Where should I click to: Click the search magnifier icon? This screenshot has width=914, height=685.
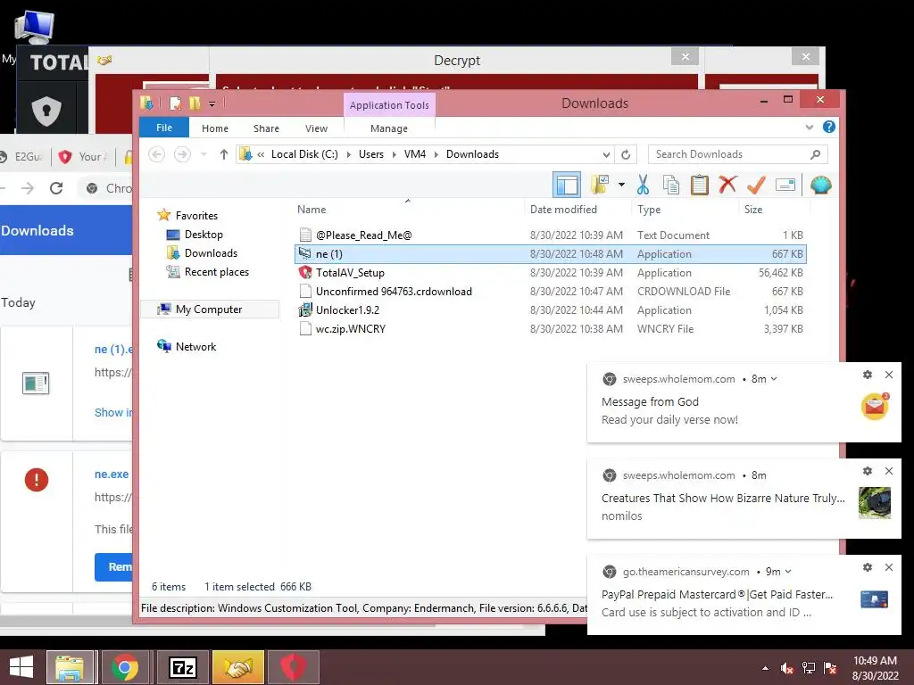pyautogui.click(x=815, y=154)
